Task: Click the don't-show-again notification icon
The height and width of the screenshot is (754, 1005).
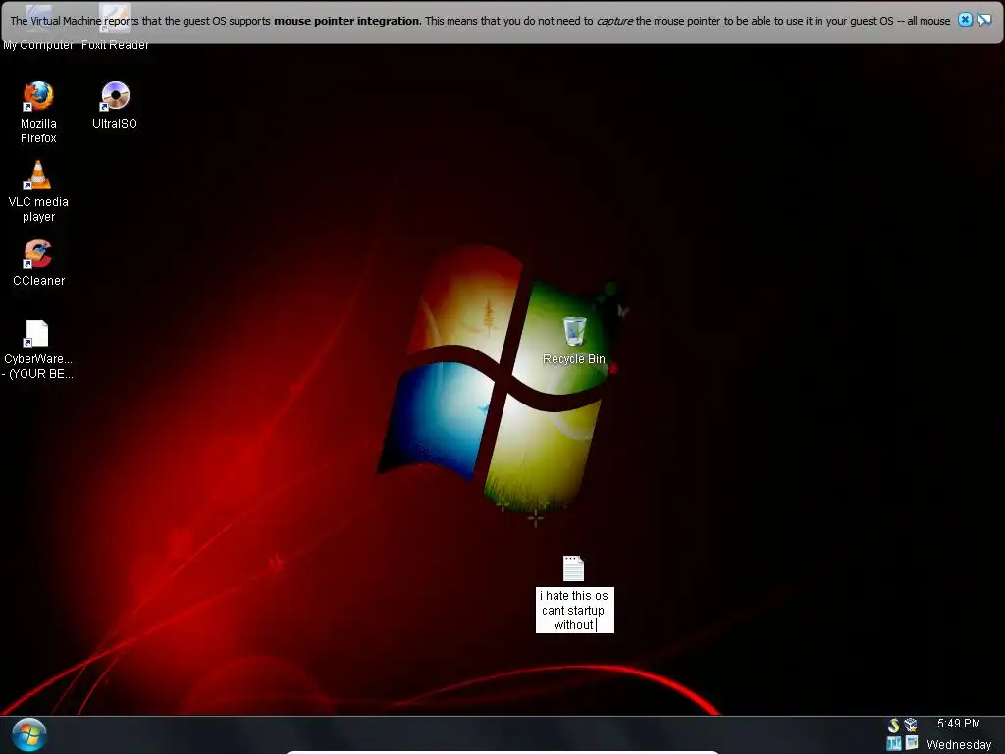Action: pyautogui.click(x=983, y=20)
